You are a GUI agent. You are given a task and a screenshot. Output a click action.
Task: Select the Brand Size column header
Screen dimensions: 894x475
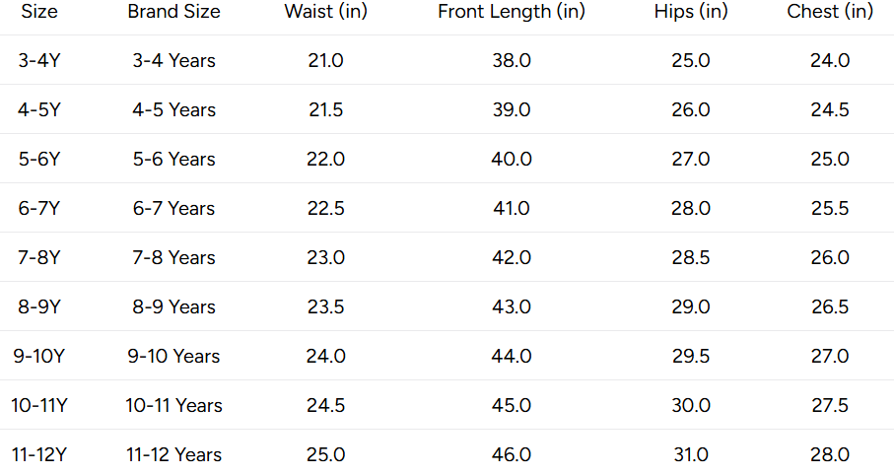coord(173,12)
